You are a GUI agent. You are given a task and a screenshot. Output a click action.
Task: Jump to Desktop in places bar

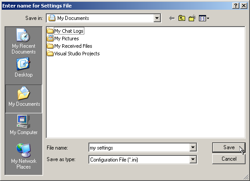click(24, 67)
